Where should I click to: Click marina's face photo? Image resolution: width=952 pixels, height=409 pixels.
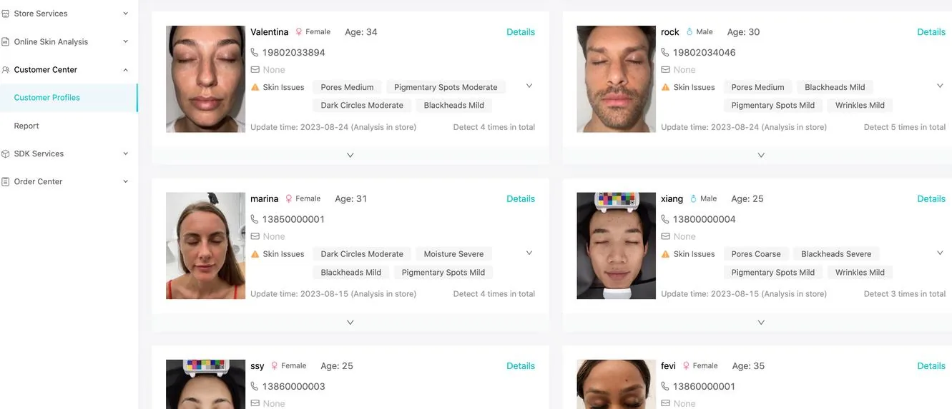coord(206,246)
